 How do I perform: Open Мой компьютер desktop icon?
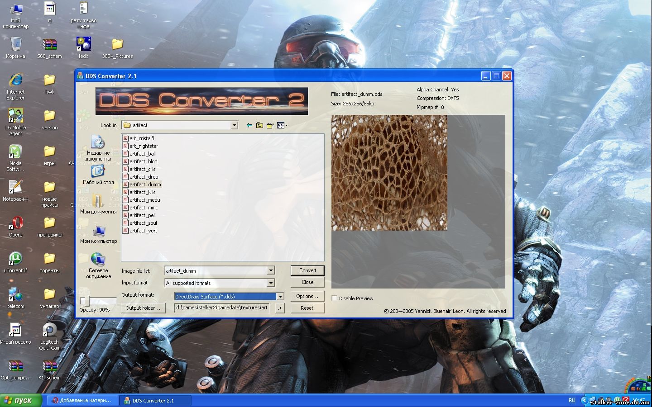click(16, 15)
